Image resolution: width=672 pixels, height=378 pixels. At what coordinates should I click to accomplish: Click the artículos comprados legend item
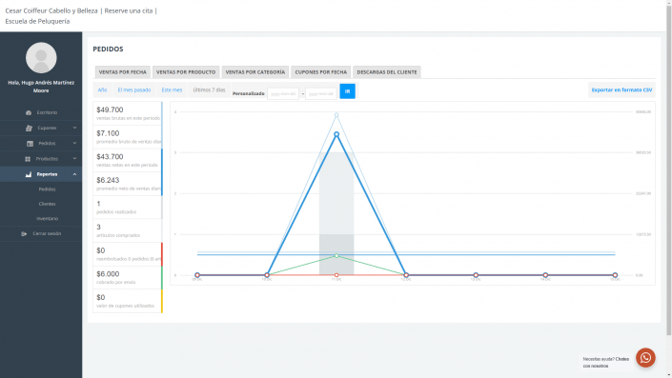point(128,230)
